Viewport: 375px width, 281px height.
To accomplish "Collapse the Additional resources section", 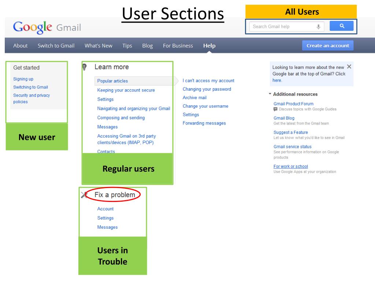I will click(x=270, y=94).
